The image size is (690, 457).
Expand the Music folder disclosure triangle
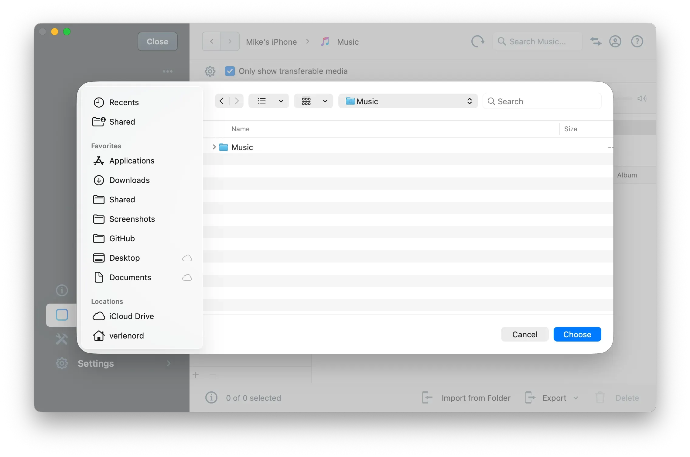pyautogui.click(x=214, y=147)
